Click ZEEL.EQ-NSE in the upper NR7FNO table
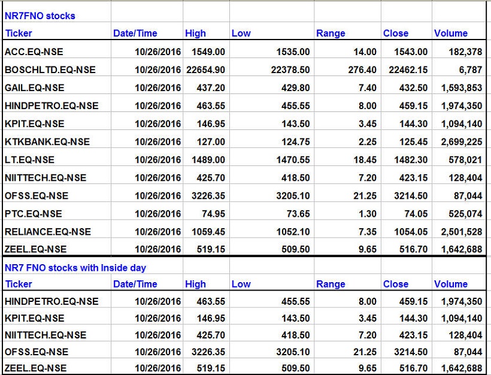Image resolution: width=491 pixels, height=375 pixels. (35, 249)
